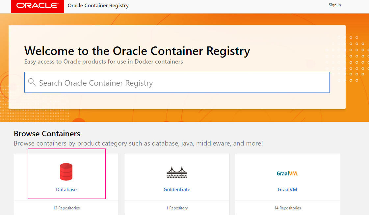369x215 pixels.
Task: Click the magnifying glass search icon
Action: pyautogui.click(x=32, y=82)
